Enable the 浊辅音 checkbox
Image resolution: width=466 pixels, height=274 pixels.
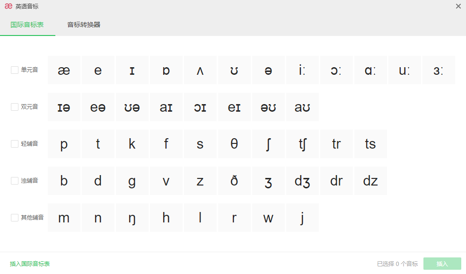tap(15, 181)
